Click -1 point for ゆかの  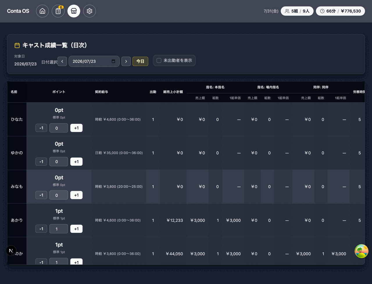pos(41,162)
